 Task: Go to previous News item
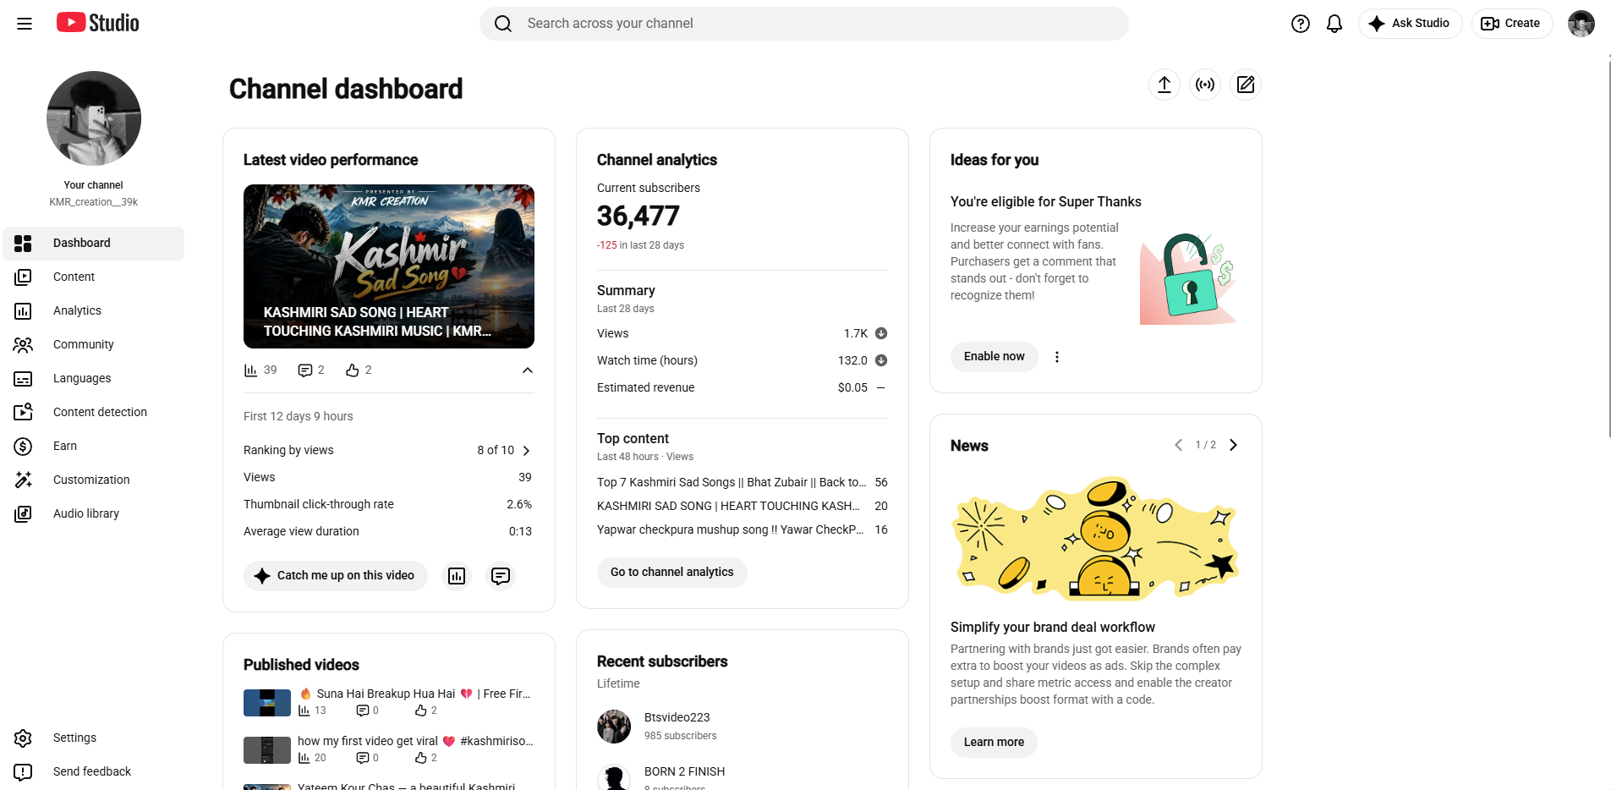click(x=1178, y=445)
